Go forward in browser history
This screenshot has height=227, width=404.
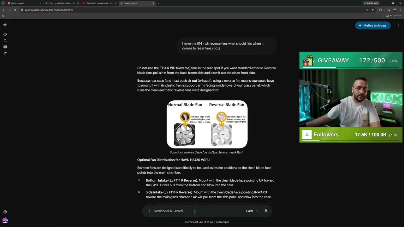[x=9, y=10]
